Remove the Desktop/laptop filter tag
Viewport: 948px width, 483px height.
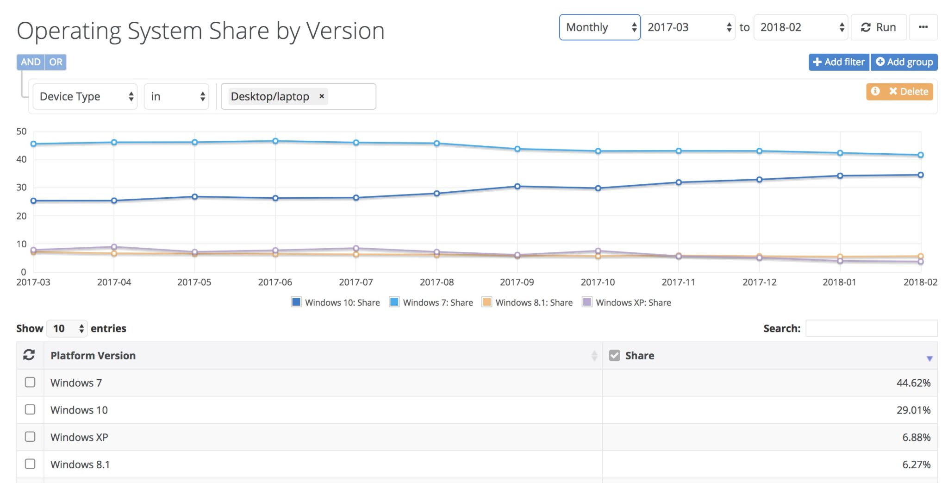pos(322,96)
